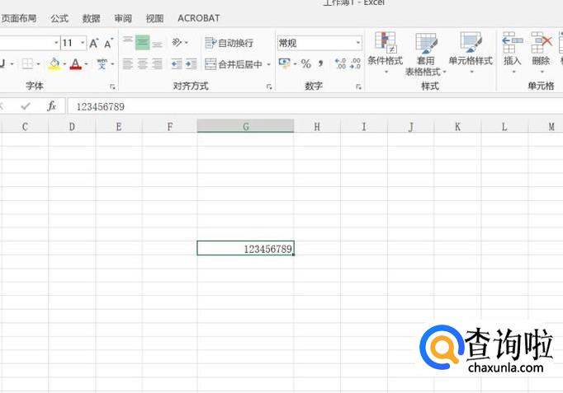563x393 pixels.
Task: Open 套用表格格式 table styles
Action: (425, 54)
